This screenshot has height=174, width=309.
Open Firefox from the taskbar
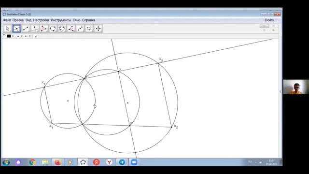[58, 162]
